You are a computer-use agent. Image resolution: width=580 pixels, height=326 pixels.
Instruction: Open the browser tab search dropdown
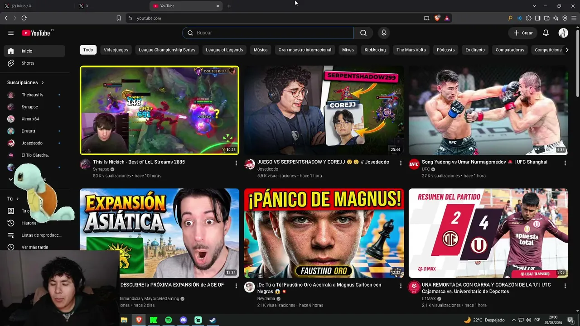pyautogui.click(x=534, y=6)
